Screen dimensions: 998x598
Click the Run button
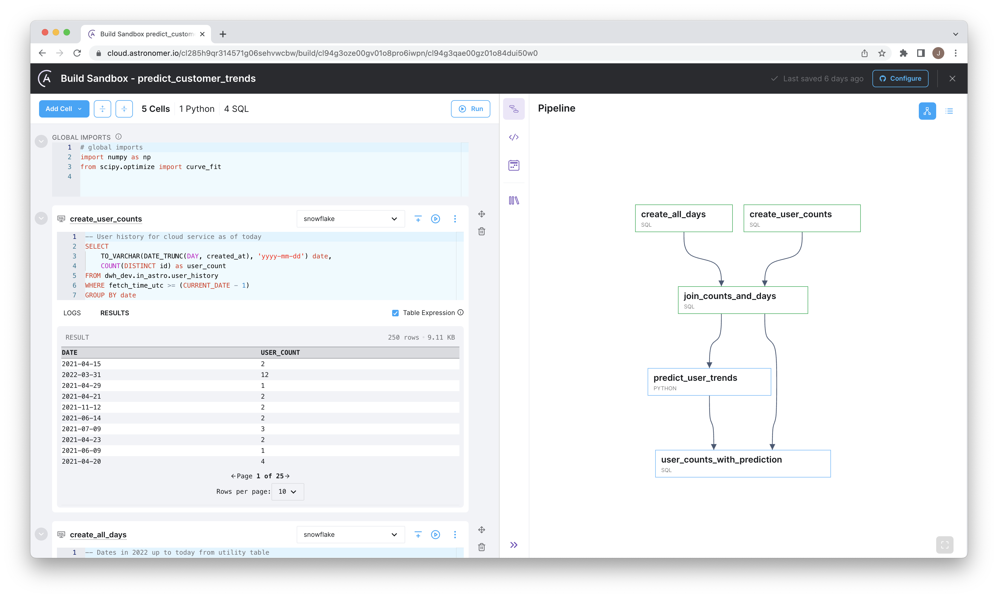[x=470, y=109]
